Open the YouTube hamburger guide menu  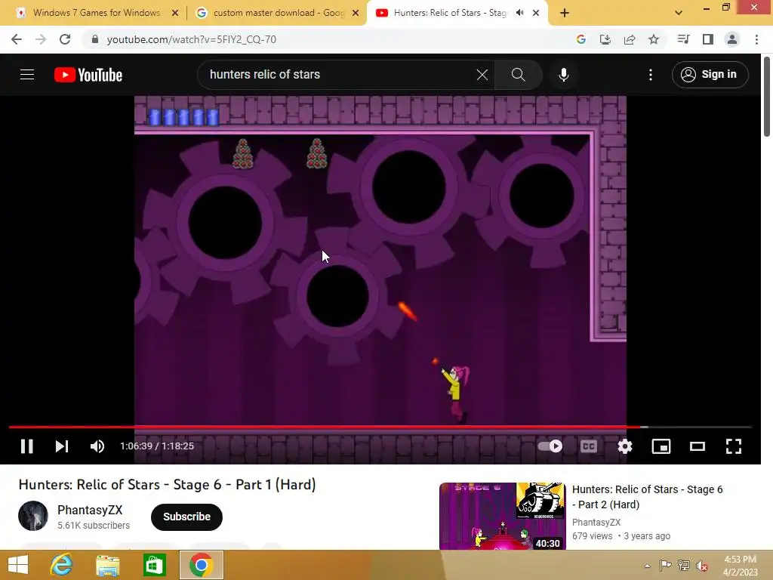click(x=27, y=75)
